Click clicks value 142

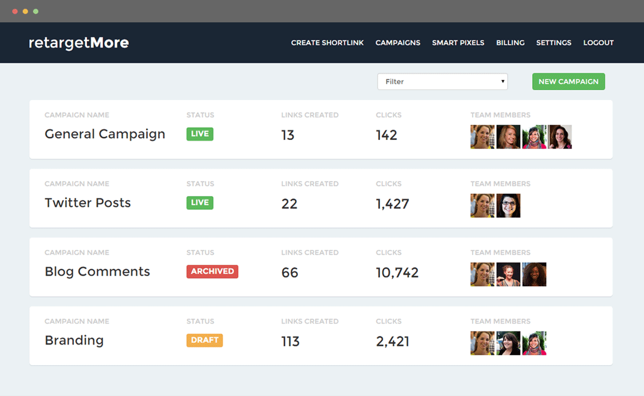pos(386,135)
